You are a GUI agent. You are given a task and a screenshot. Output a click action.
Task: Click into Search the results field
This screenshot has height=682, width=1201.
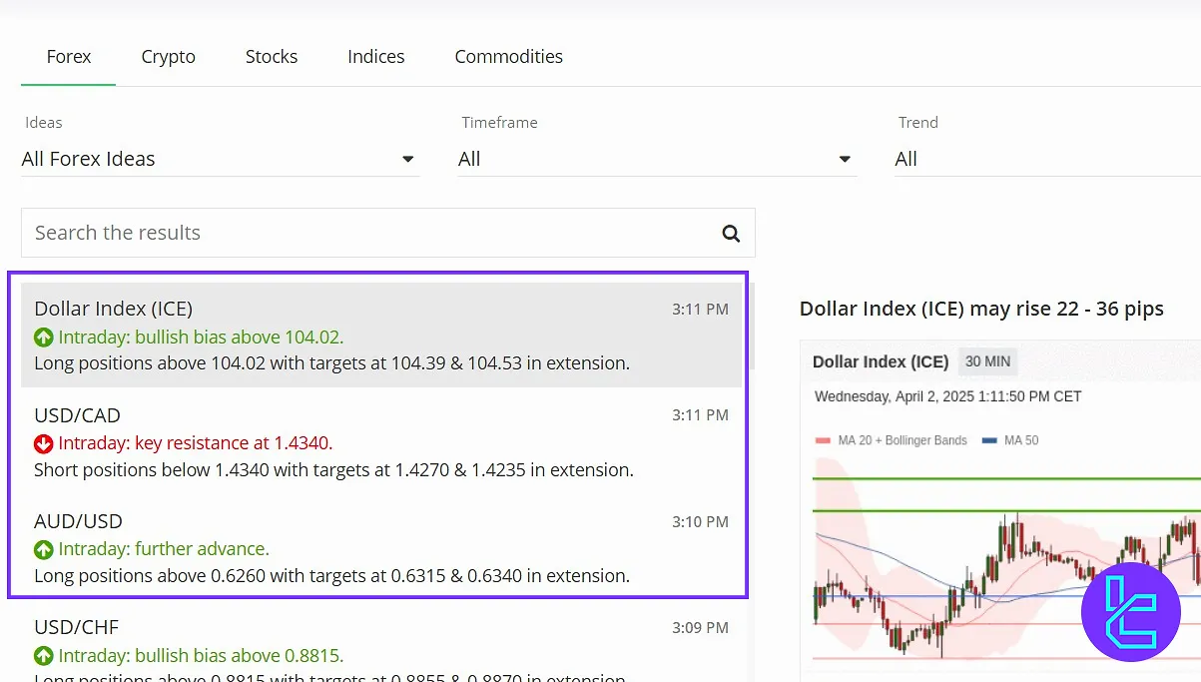pyautogui.click(x=369, y=234)
